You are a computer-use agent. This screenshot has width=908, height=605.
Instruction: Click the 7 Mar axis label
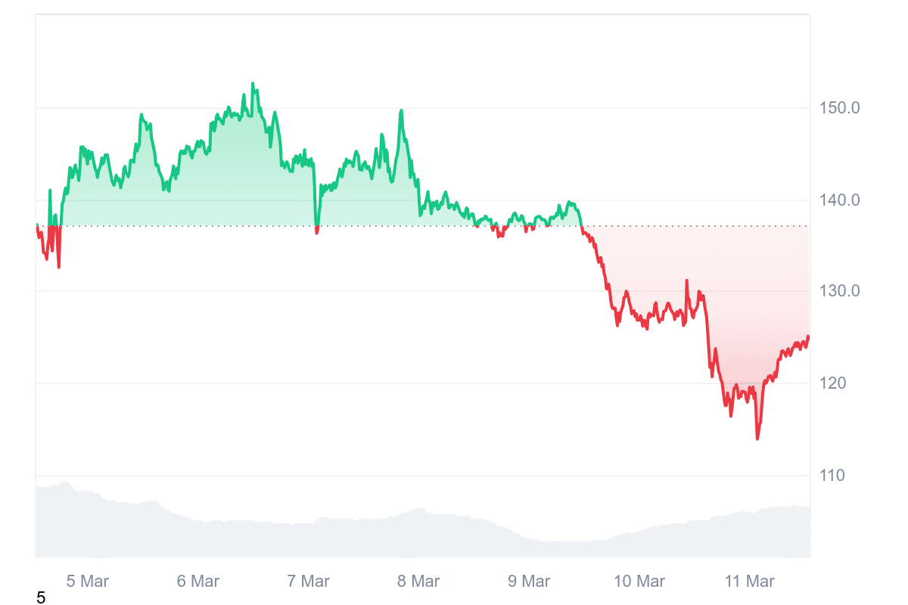coord(309,581)
